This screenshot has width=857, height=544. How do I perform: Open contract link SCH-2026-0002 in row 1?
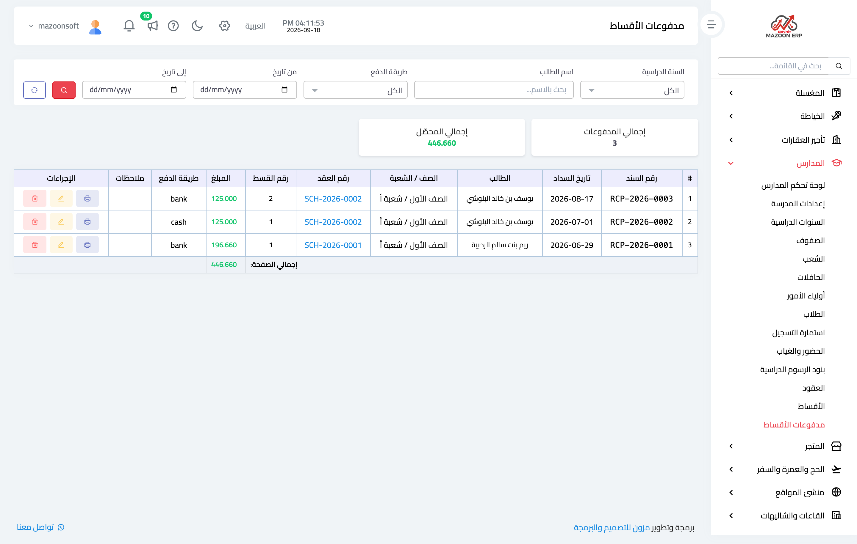pyautogui.click(x=333, y=199)
